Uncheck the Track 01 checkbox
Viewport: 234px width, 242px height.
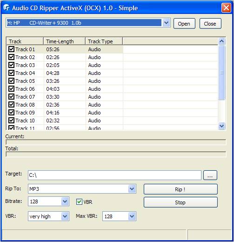coord(11,49)
